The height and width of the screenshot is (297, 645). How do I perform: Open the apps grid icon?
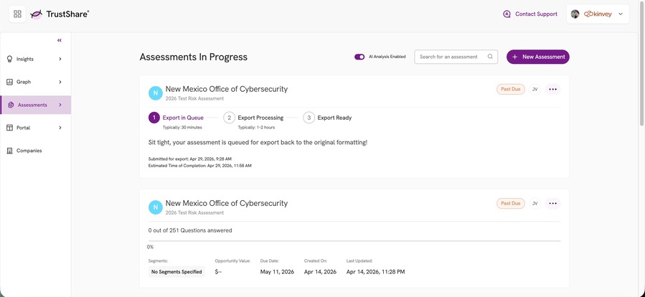click(17, 14)
